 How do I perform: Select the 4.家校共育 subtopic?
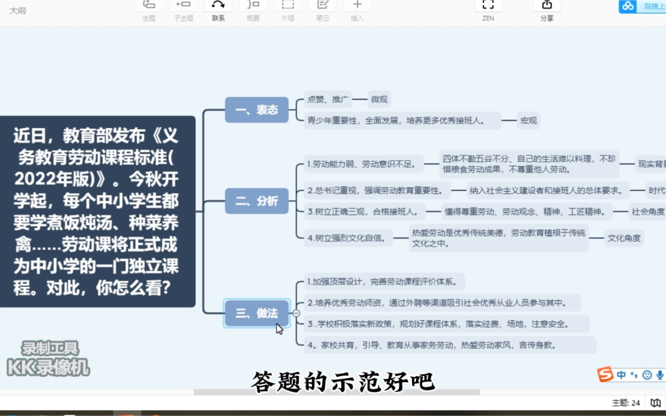click(x=450, y=345)
